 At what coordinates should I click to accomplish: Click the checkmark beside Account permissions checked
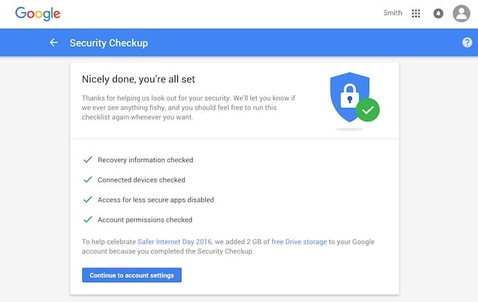tap(88, 220)
